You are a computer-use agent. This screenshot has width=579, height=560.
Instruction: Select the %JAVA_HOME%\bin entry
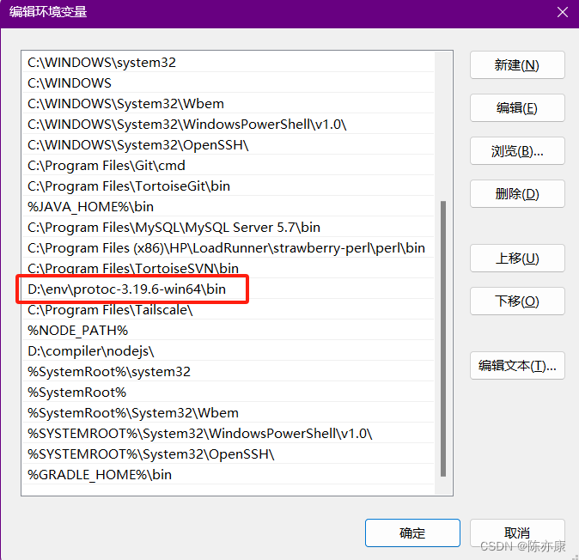[x=228, y=207]
